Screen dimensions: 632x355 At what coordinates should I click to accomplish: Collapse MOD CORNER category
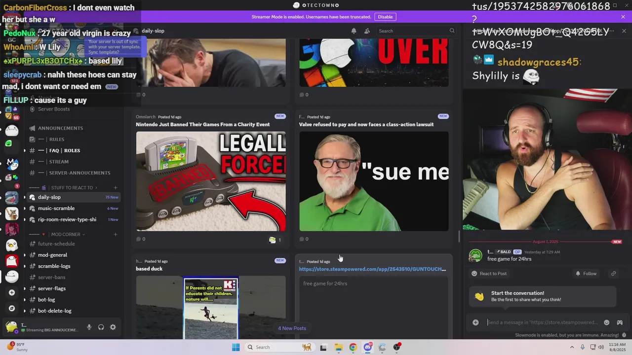66,234
